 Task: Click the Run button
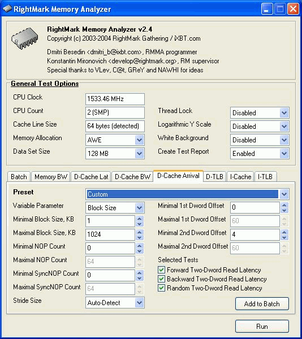[262, 326]
